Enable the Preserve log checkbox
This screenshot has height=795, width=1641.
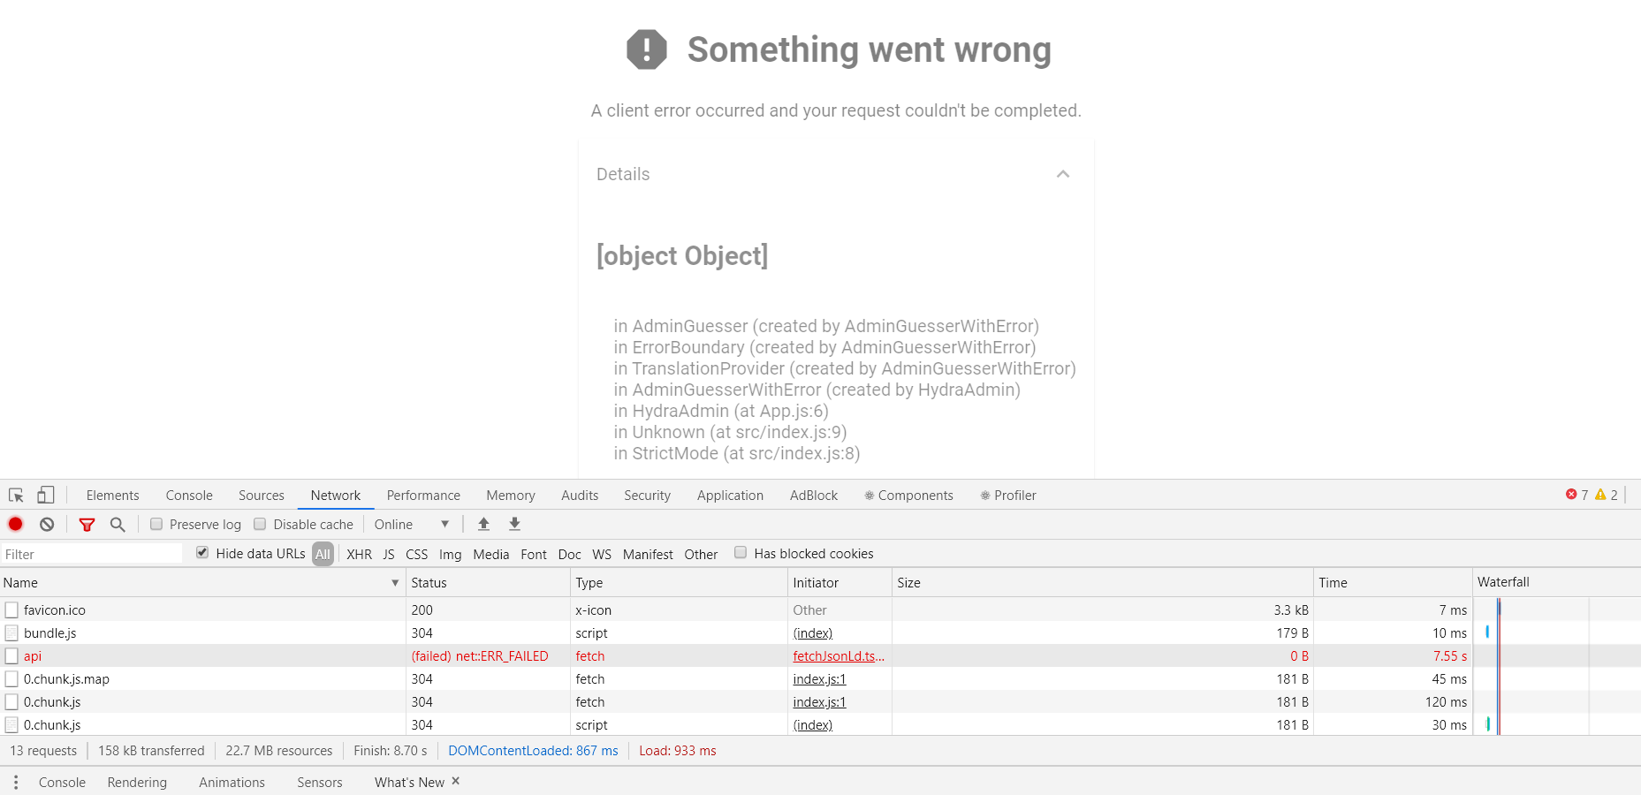157,524
